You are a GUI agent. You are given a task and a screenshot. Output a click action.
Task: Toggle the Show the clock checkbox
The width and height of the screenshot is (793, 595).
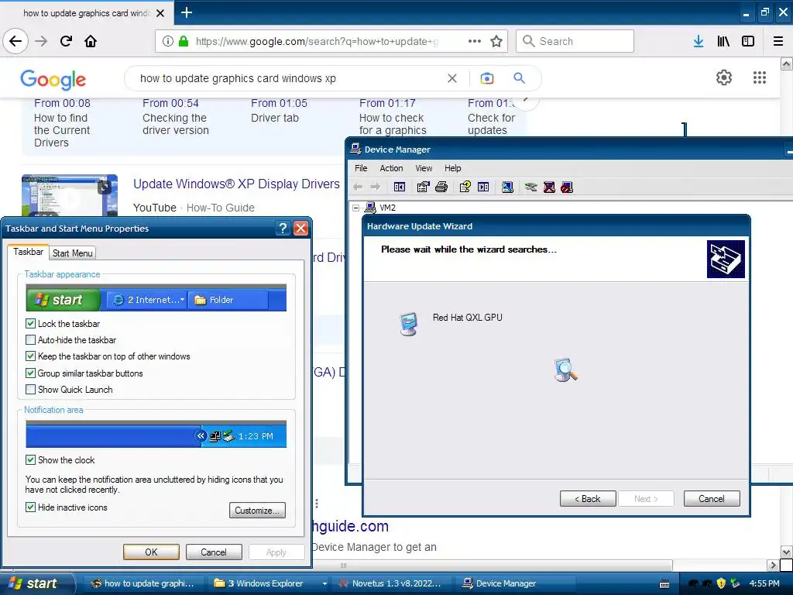coord(31,460)
